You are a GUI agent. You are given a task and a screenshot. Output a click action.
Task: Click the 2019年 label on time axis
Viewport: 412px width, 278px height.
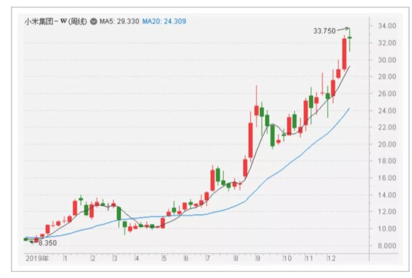36,257
